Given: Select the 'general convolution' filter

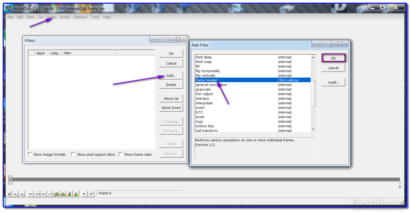Looking at the screenshot, I should pos(253,85).
